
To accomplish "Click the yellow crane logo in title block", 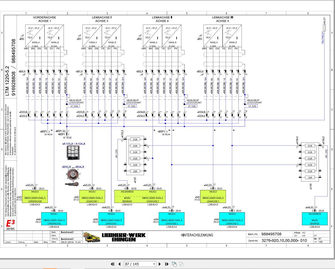I will click(92, 237).
